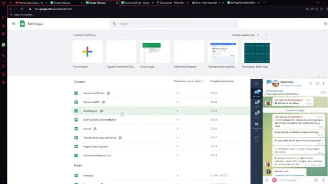
Task: Record voice message with Telegram microphone icon
Action: point(323,180)
